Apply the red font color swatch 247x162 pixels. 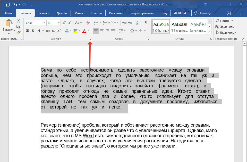click(x=84, y=31)
